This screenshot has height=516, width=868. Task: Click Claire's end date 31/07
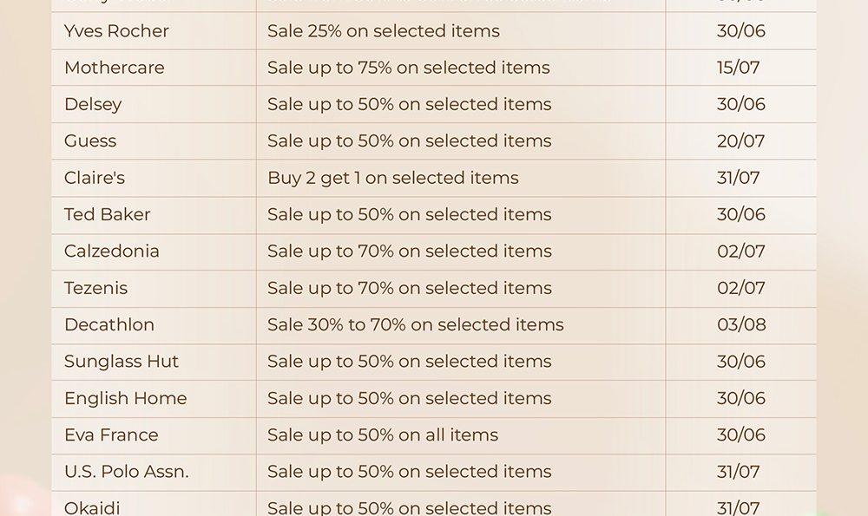click(x=738, y=178)
